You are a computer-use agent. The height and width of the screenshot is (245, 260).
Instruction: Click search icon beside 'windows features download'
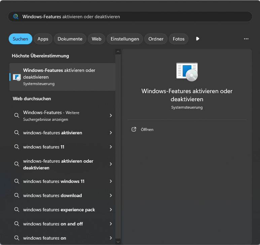[x=17, y=195]
